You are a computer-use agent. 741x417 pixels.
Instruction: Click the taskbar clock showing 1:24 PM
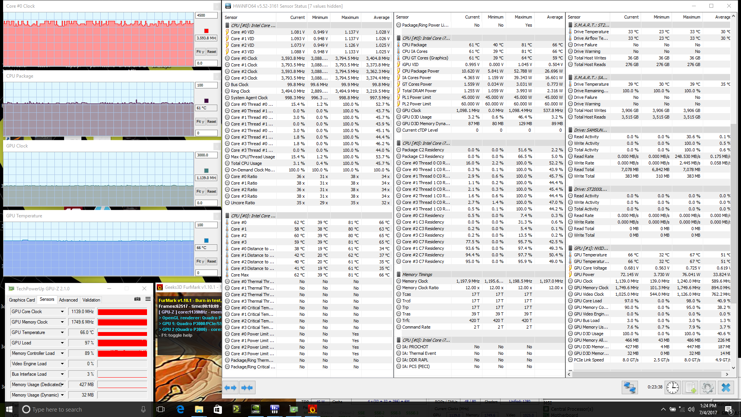[x=708, y=409]
